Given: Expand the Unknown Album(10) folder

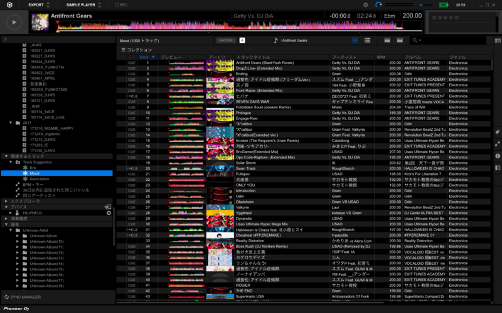Looking at the screenshot, I should 18,242.
